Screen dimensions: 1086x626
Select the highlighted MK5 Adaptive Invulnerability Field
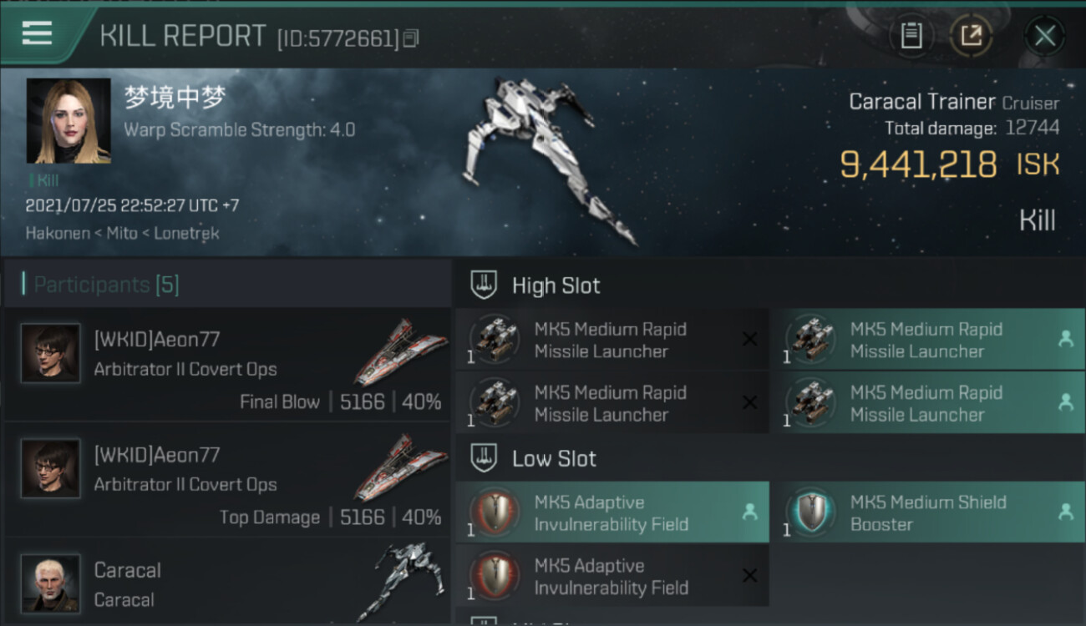612,513
